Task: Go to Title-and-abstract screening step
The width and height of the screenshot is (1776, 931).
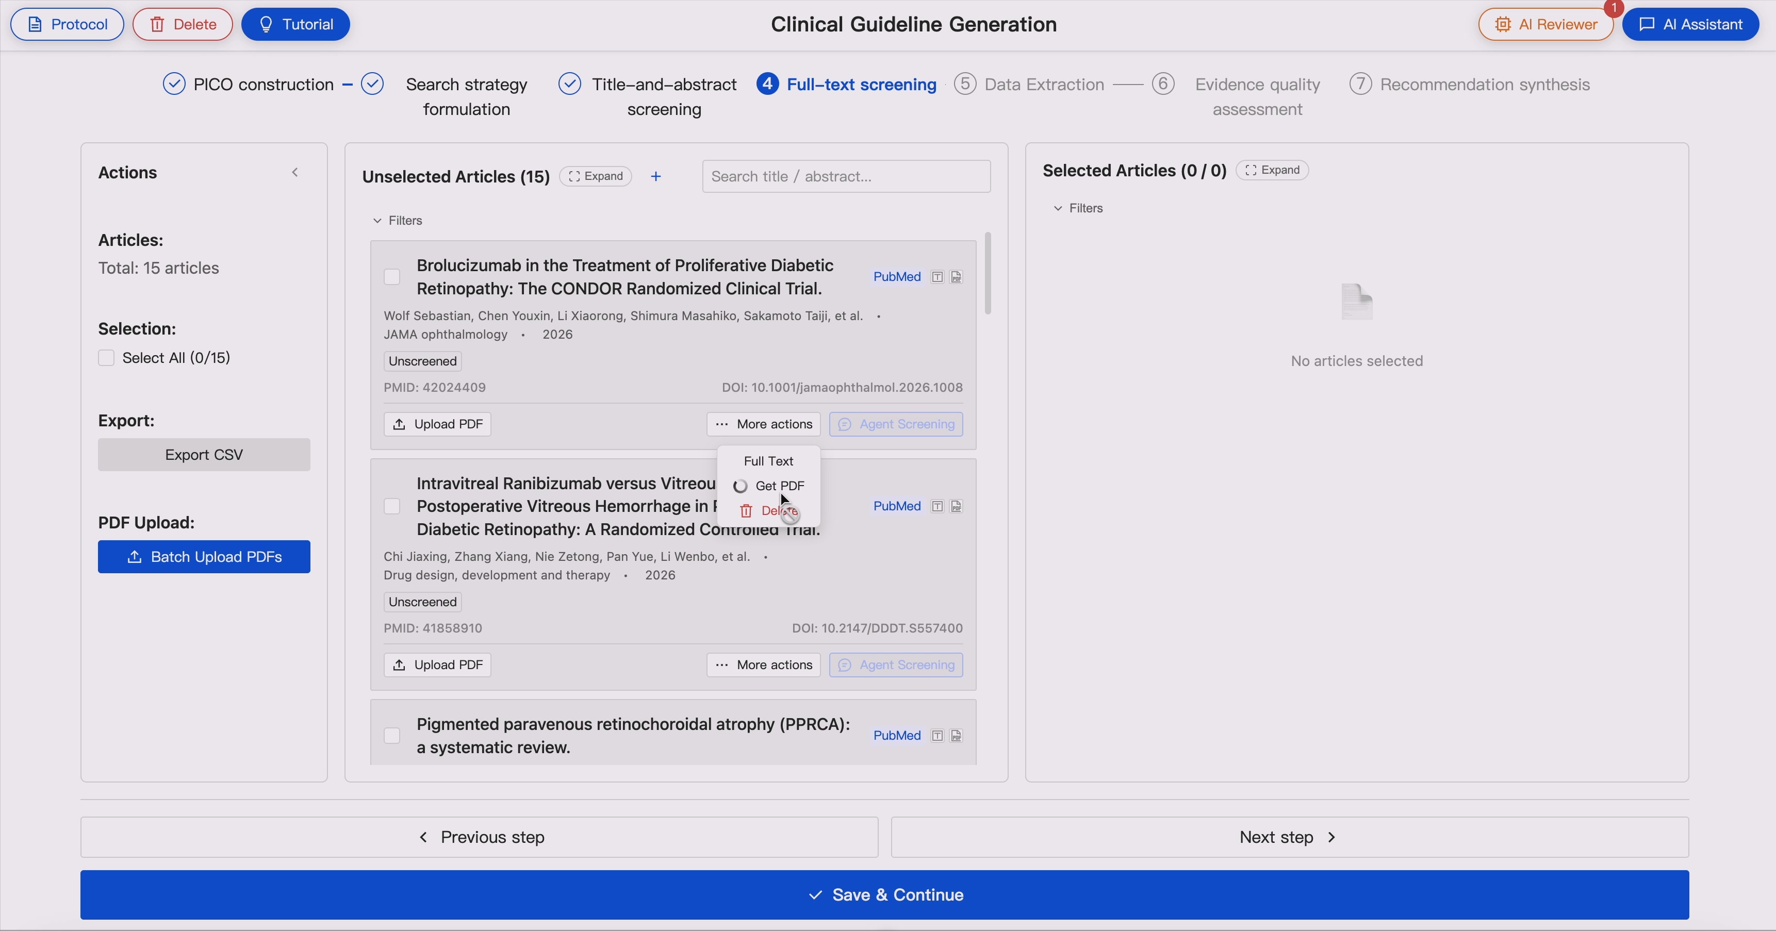Action: point(648,96)
